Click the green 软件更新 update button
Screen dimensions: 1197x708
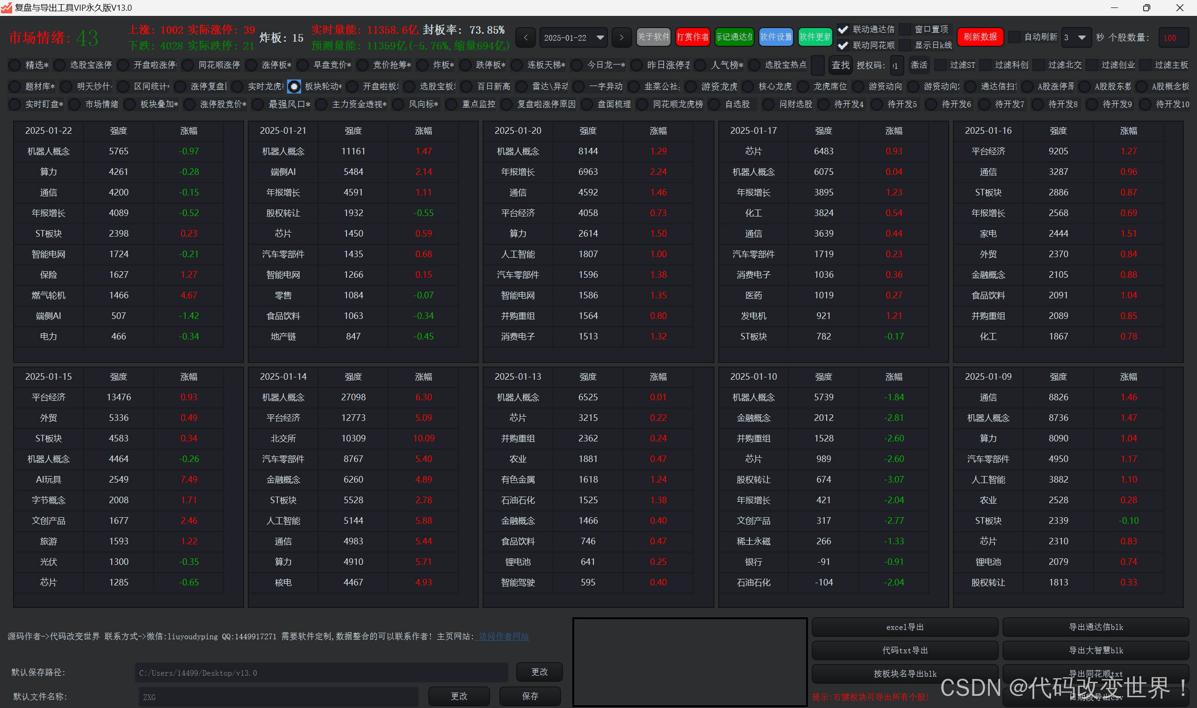click(x=815, y=37)
